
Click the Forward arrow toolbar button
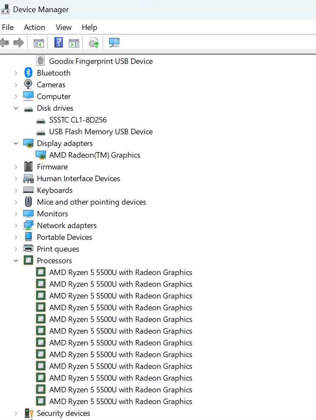pyautogui.click(x=19, y=43)
